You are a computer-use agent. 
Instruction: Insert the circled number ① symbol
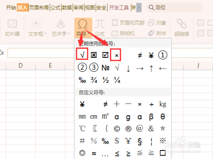tap(163, 55)
